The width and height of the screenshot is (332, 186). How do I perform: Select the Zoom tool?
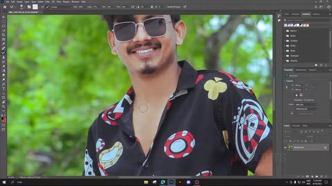coord(4,106)
